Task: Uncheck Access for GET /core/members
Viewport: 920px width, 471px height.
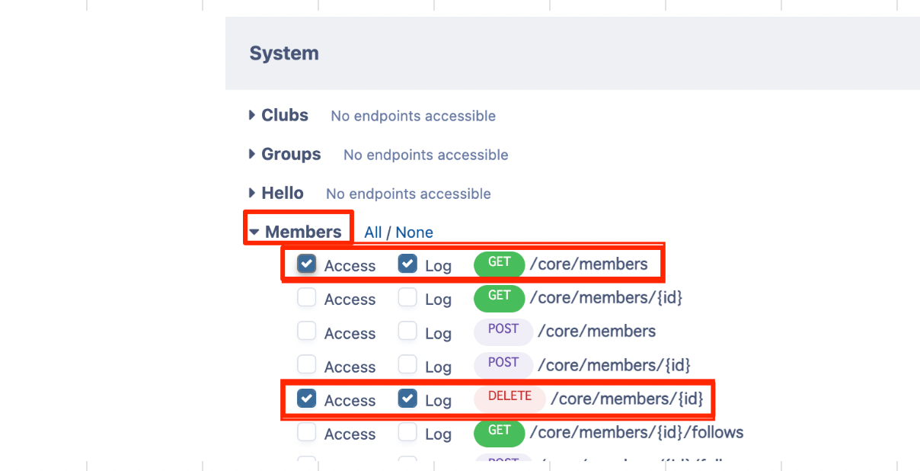Action: (307, 264)
